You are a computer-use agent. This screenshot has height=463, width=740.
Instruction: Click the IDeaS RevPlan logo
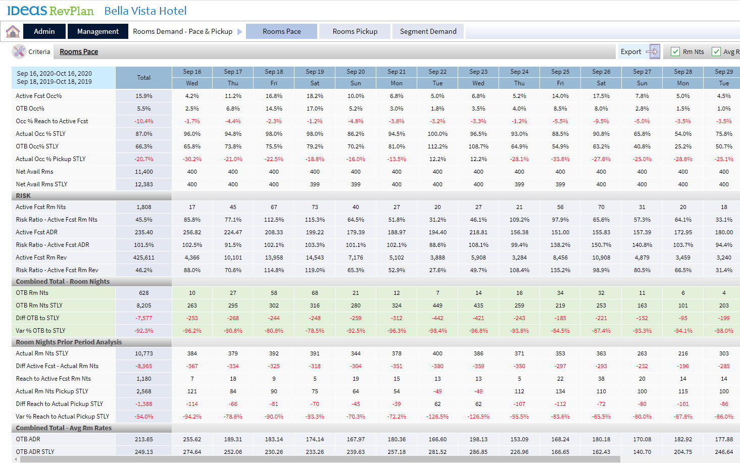[51, 11]
